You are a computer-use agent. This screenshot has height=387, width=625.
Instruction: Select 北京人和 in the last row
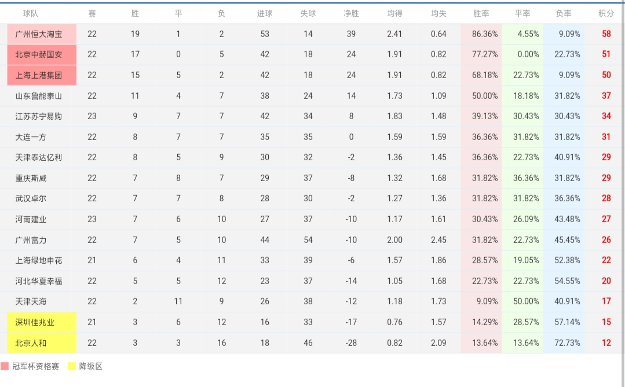point(31,343)
